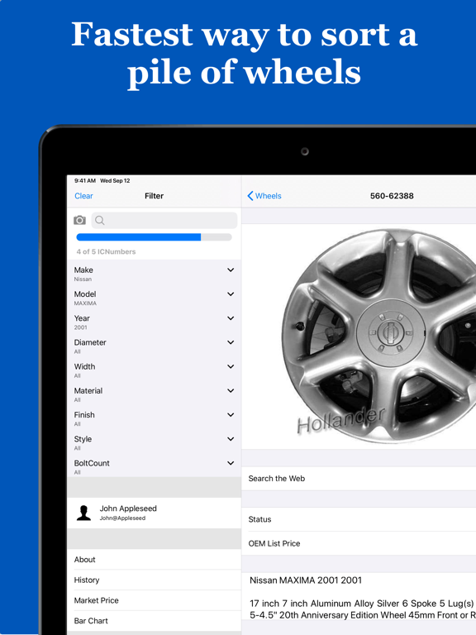Expand the Width filter chevron
Viewport: 476px width, 635px height.
click(x=231, y=366)
